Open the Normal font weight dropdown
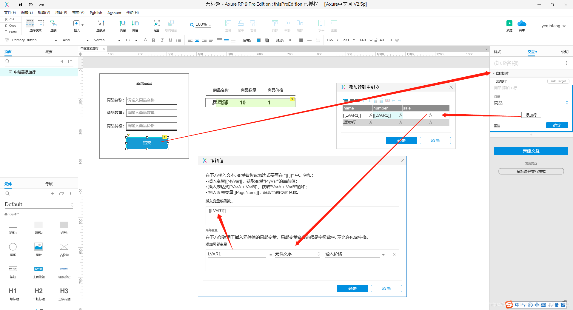This screenshot has height=310, width=573. pos(119,40)
